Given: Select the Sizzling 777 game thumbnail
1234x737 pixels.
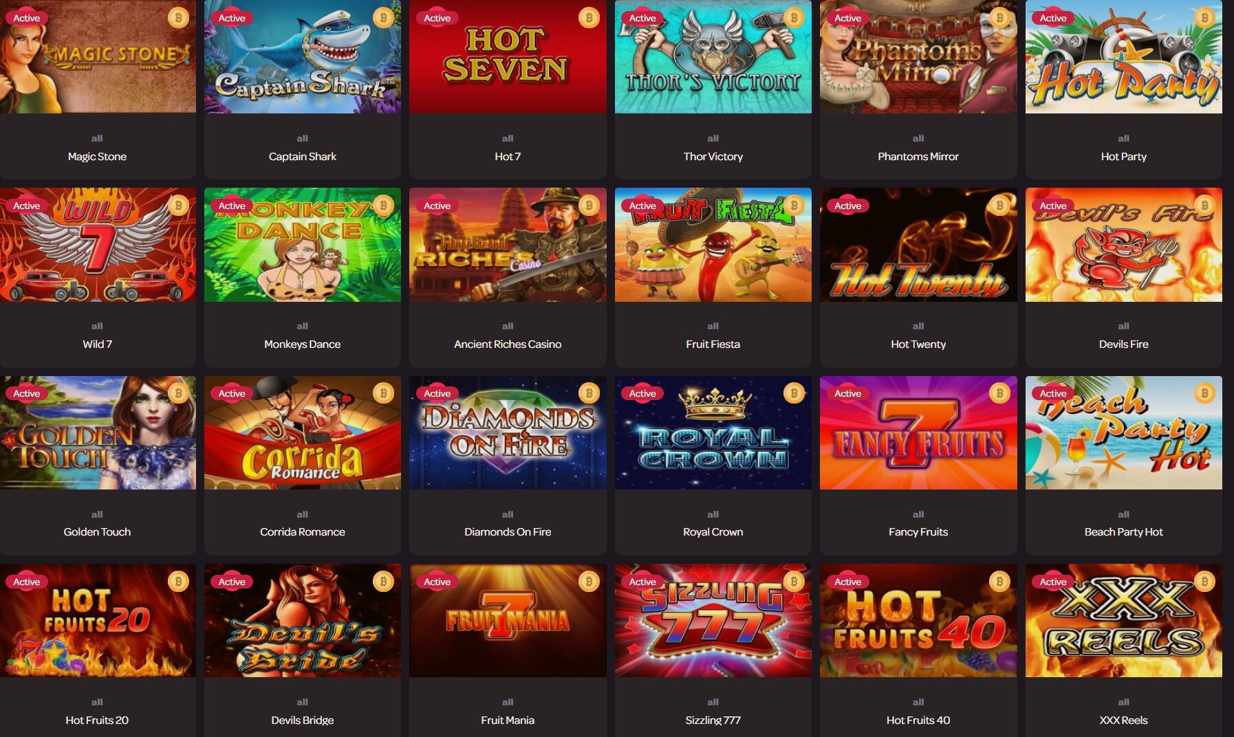Looking at the screenshot, I should pos(713,621).
